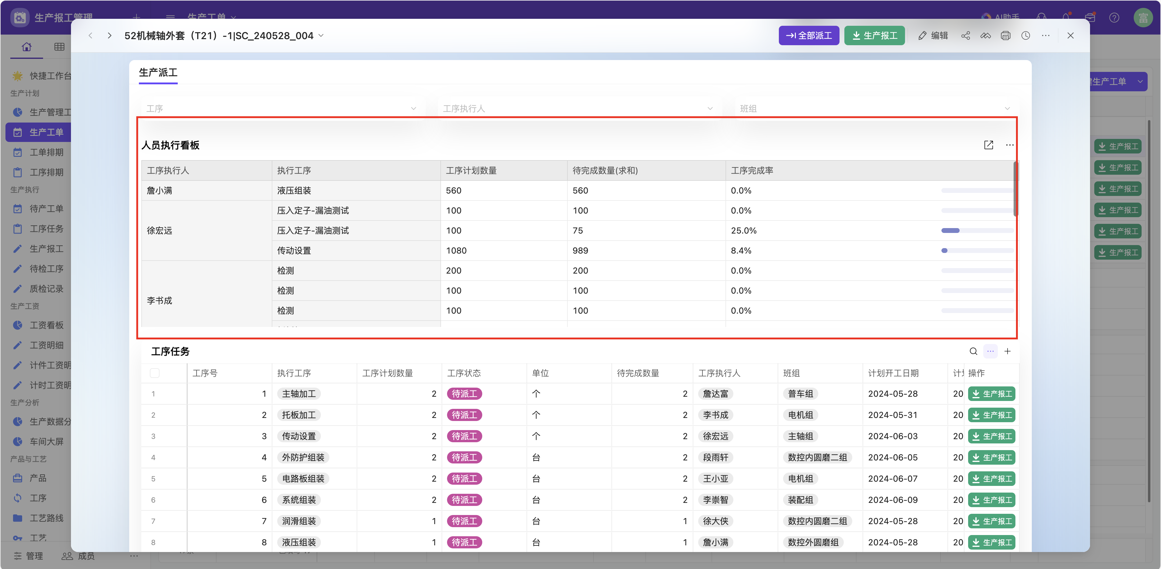Go to previous record arrow

click(x=91, y=35)
